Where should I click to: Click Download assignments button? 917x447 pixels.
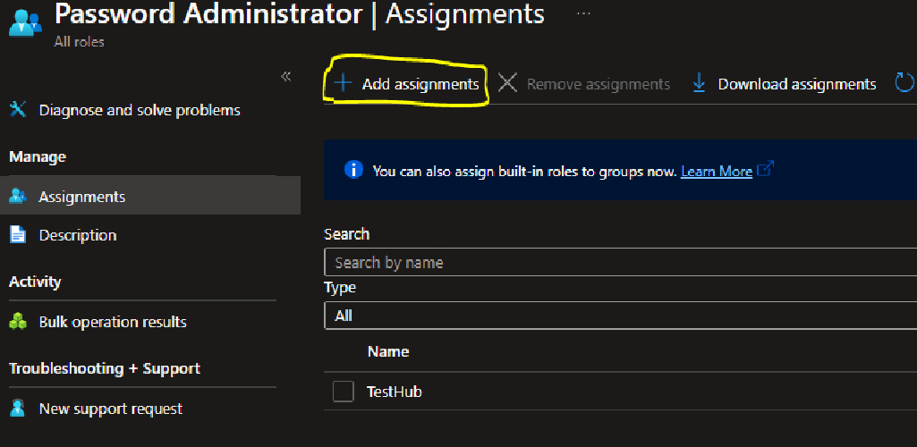coord(784,84)
